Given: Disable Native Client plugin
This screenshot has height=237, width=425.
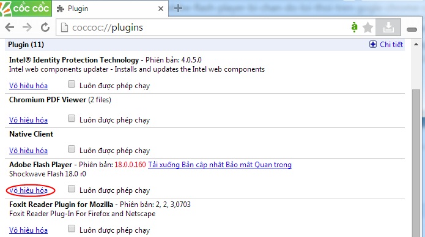Looking at the screenshot, I should [29, 151].
